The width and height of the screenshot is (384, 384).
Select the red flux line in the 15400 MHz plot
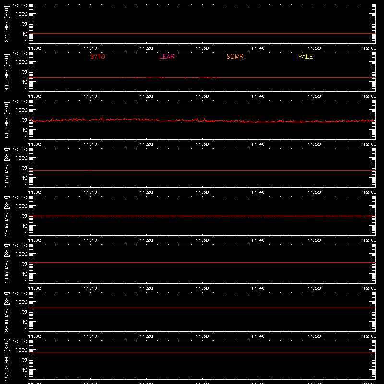tap(202, 353)
